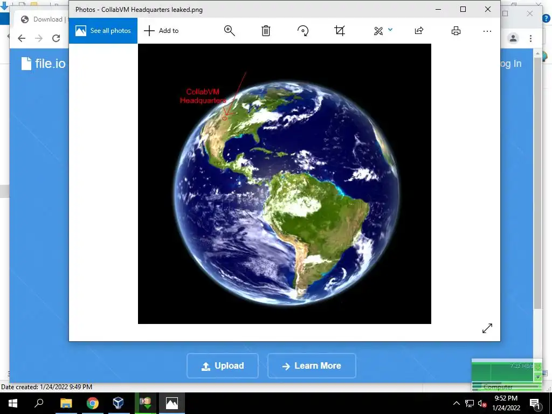Select the Photos app taskbar icon
The image size is (552, 414).
[172, 403]
